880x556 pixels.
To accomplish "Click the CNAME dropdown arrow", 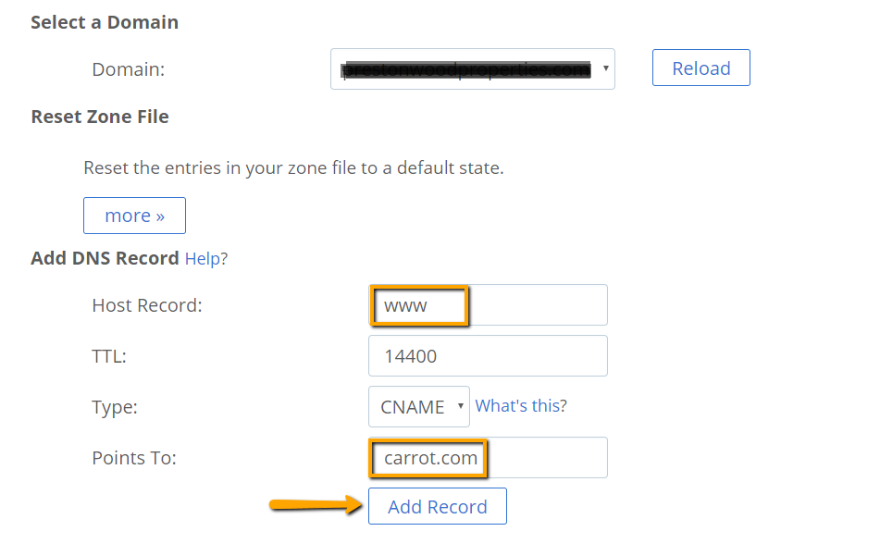I will click(460, 406).
